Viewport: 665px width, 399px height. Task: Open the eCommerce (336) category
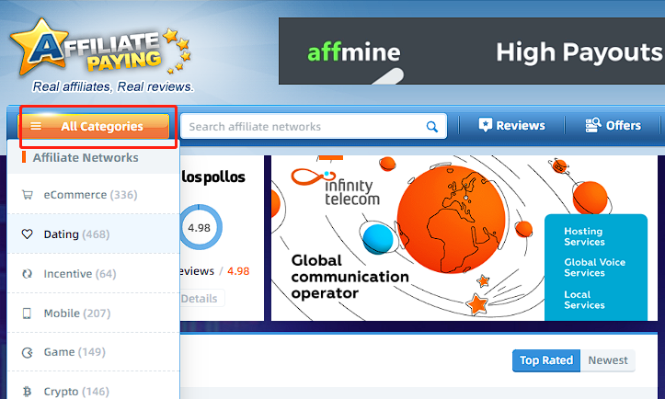click(x=94, y=195)
